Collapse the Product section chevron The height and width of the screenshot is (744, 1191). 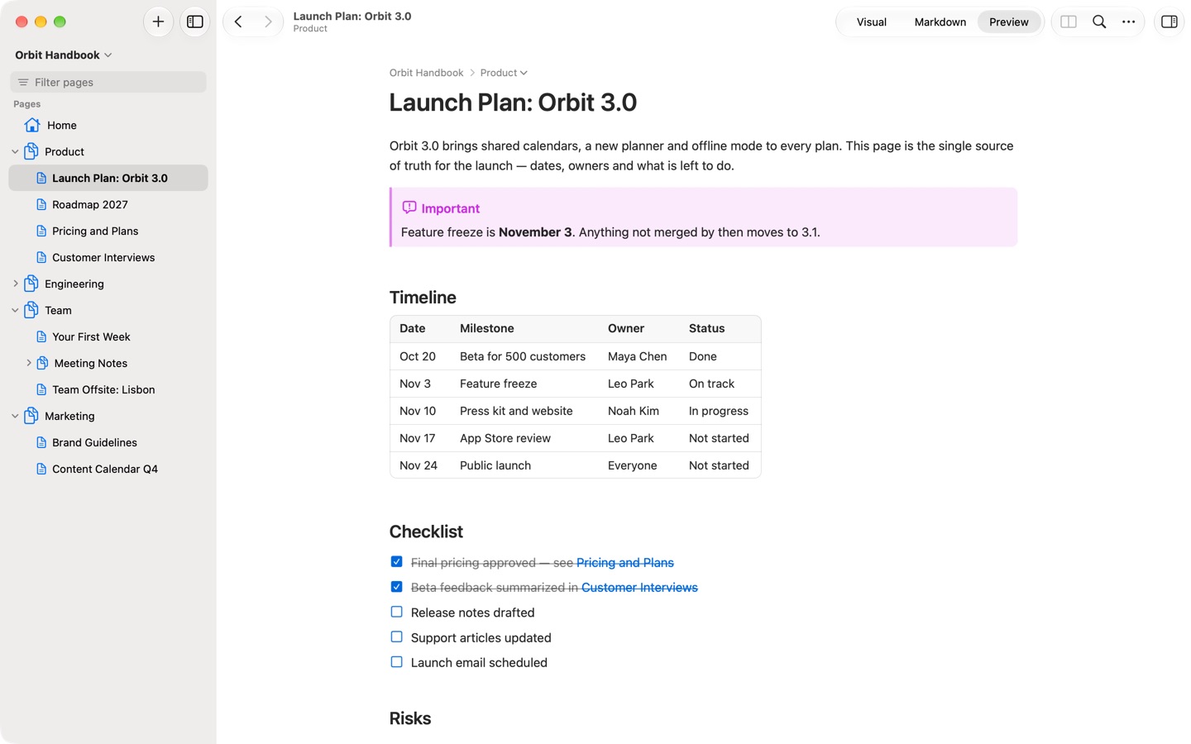pyautogui.click(x=15, y=151)
